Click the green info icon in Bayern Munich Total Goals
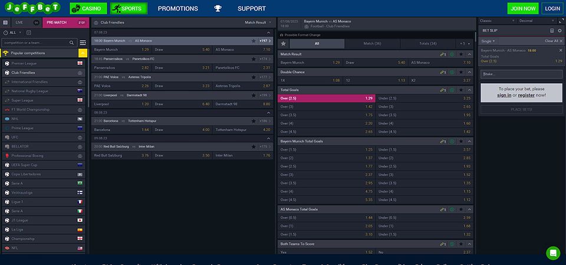Viewport: 566px width, 265px height. point(452,141)
